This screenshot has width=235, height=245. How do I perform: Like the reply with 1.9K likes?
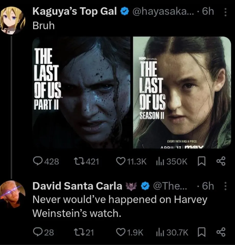tap(120, 232)
